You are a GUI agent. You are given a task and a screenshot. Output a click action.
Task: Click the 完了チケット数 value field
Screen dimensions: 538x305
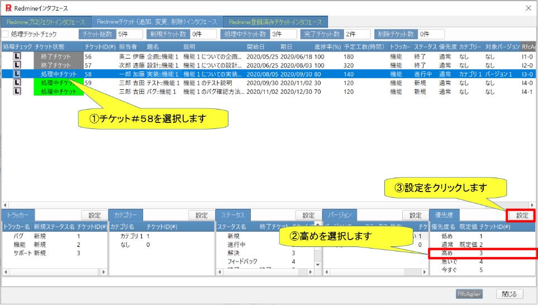pos(357,34)
